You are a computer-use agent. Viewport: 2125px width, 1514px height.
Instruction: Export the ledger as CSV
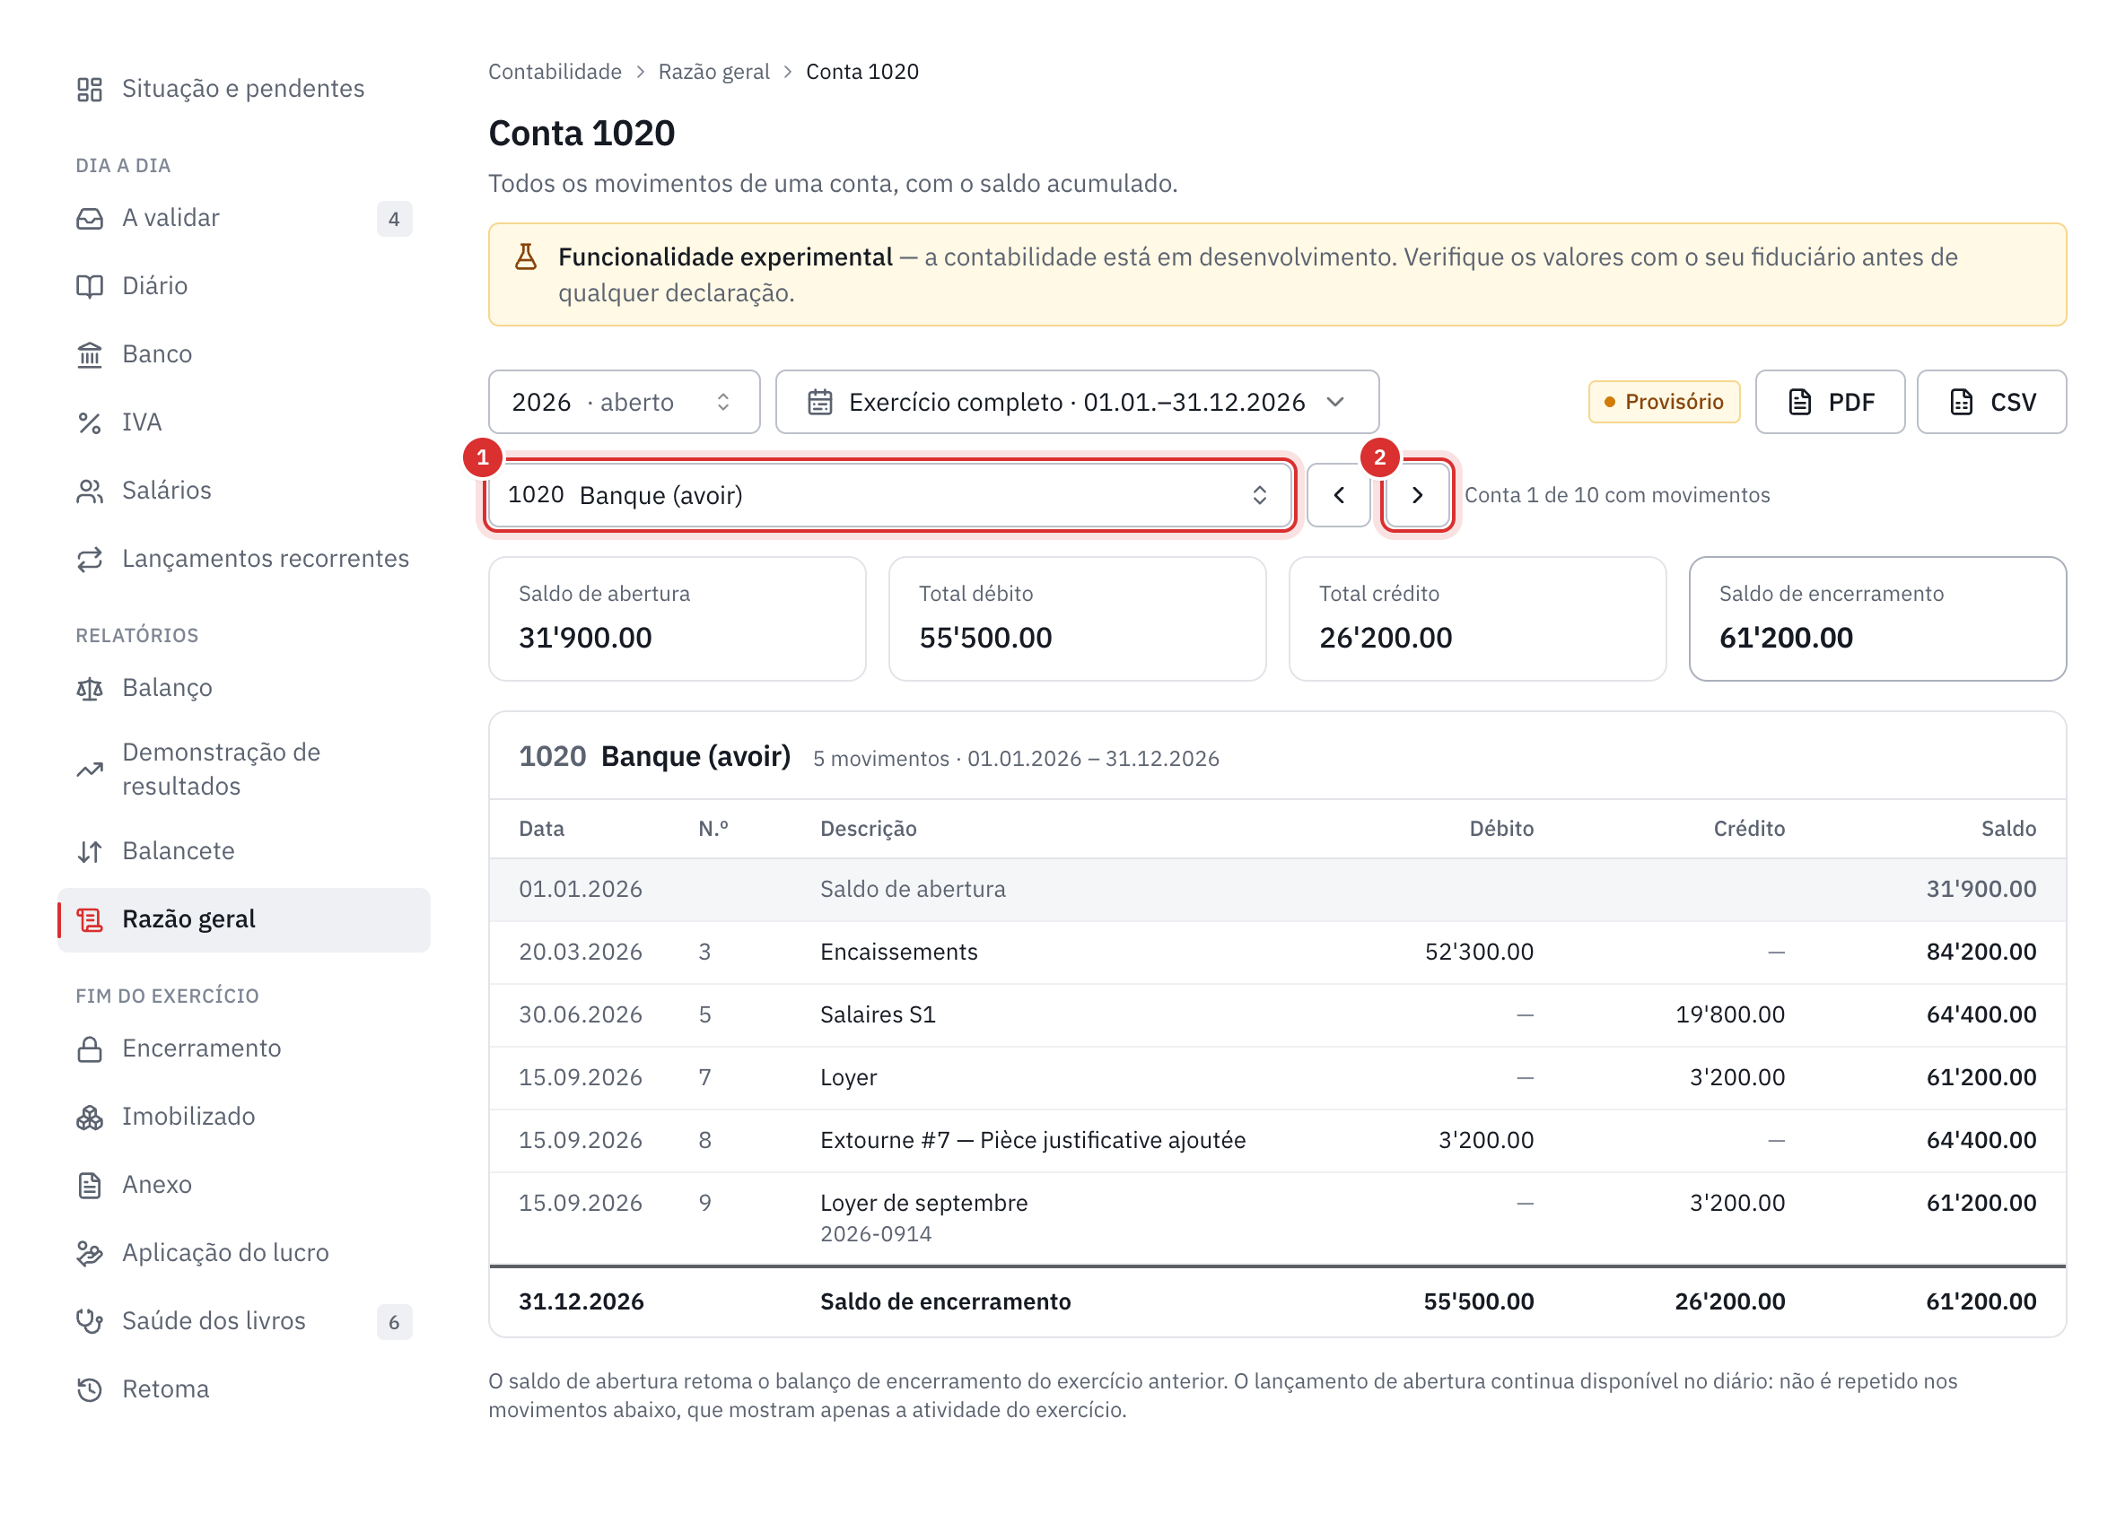pyautogui.click(x=1990, y=402)
